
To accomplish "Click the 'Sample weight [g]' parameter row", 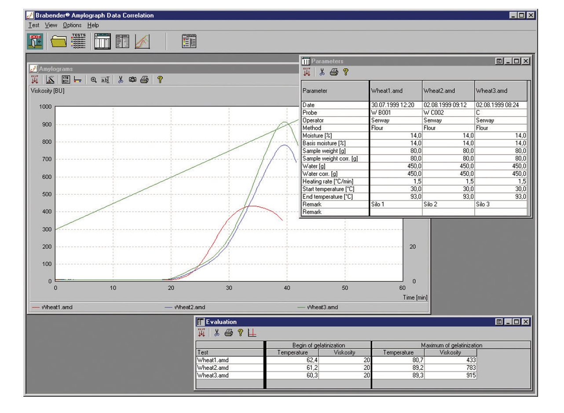I will click(414, 151).
